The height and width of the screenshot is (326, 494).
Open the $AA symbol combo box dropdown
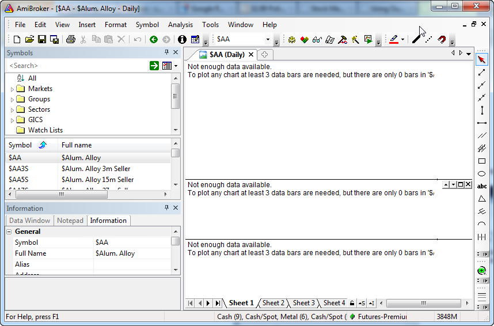coord(268,39)
